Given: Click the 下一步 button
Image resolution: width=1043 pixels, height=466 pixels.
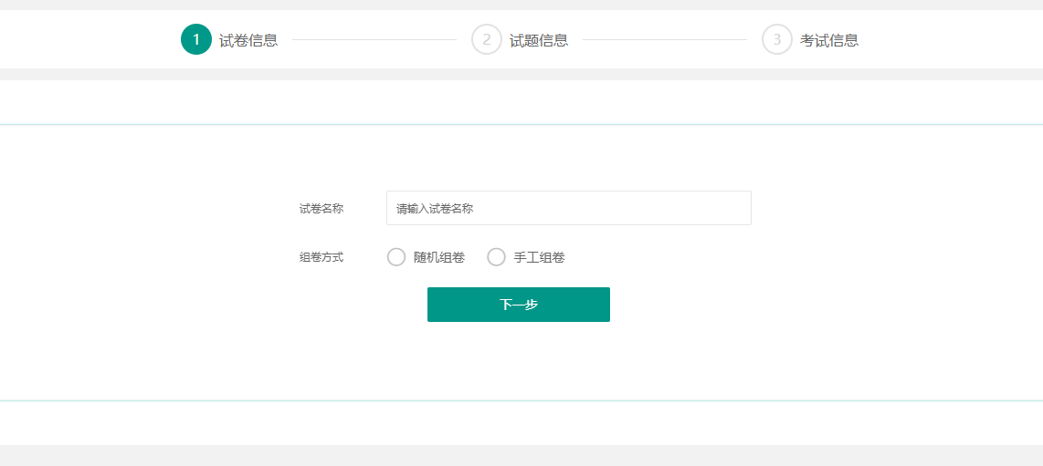Looking at the screenshot, I should (519, 305).
